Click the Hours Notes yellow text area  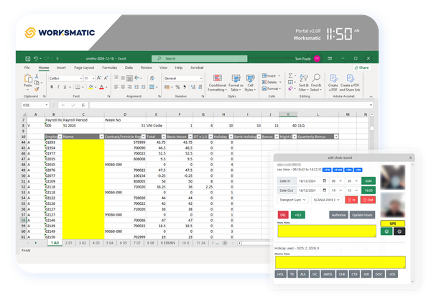[x=327, y=231]
